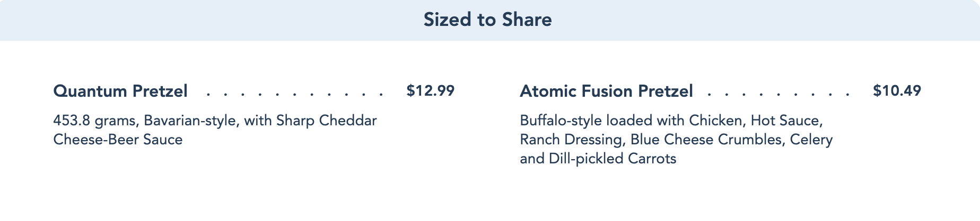The image size is (980, 221).
Task: Click the Blue Cheese Crumbles text
Action: click(x=707, y=140)
